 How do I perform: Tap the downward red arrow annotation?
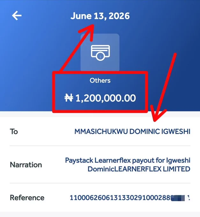[163, 87]
